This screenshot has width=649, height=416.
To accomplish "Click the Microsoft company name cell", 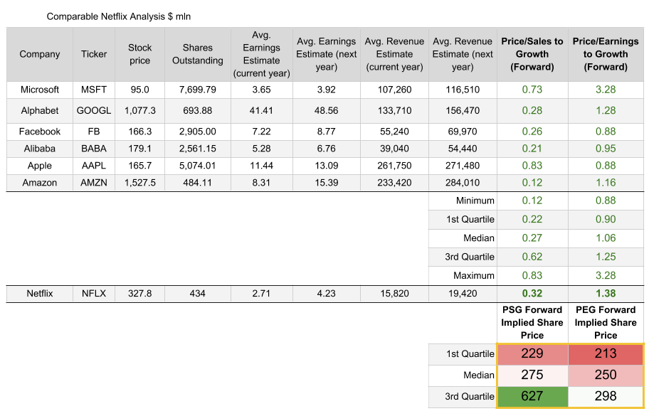I will (40, 90).
